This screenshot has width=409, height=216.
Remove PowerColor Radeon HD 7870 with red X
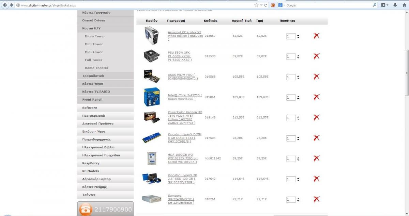(x=317, y=117)
